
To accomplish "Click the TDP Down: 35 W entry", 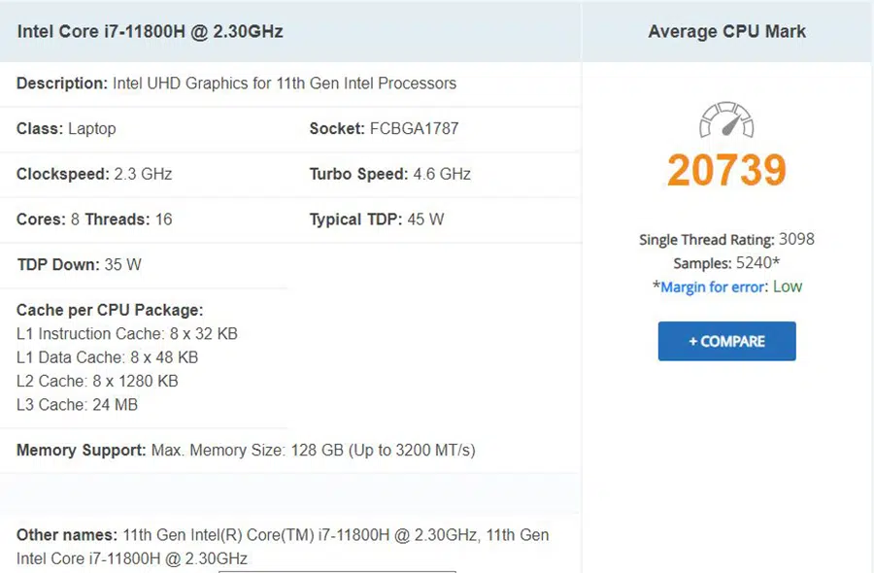I will point(80,264).
